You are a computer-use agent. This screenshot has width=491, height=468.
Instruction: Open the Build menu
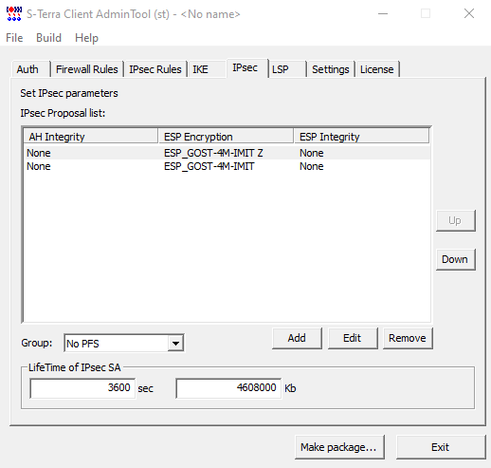(x=48, y=38)
